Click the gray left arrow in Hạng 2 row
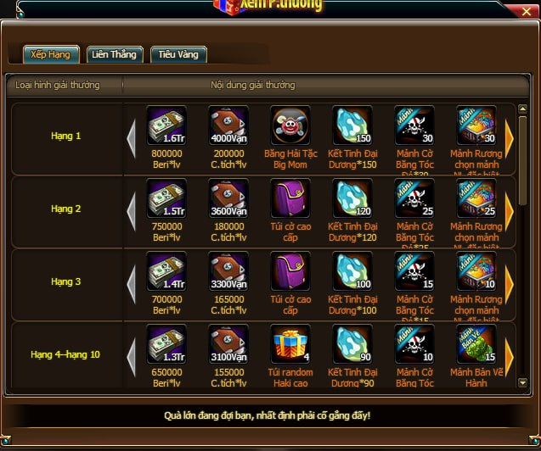The height and width of the screenshot is (451, 541). click(x=131, y=212)
